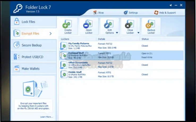Open Help & Support

click(x=165, y=13)
